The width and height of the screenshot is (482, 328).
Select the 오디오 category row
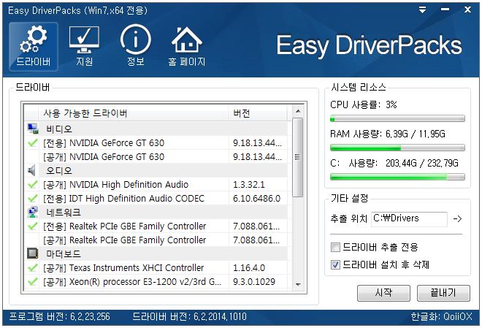[x=157, y=170]
